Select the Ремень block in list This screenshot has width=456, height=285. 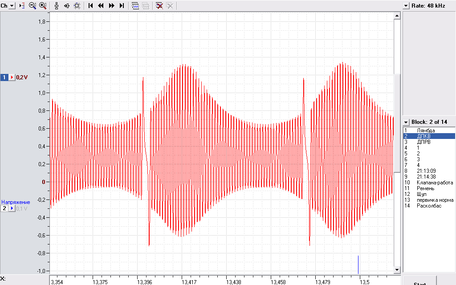pyautogui.click(x=429, y=188)
